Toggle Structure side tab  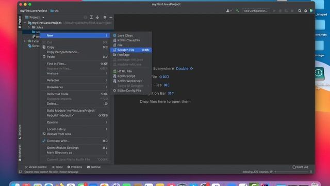pos(20,132)
